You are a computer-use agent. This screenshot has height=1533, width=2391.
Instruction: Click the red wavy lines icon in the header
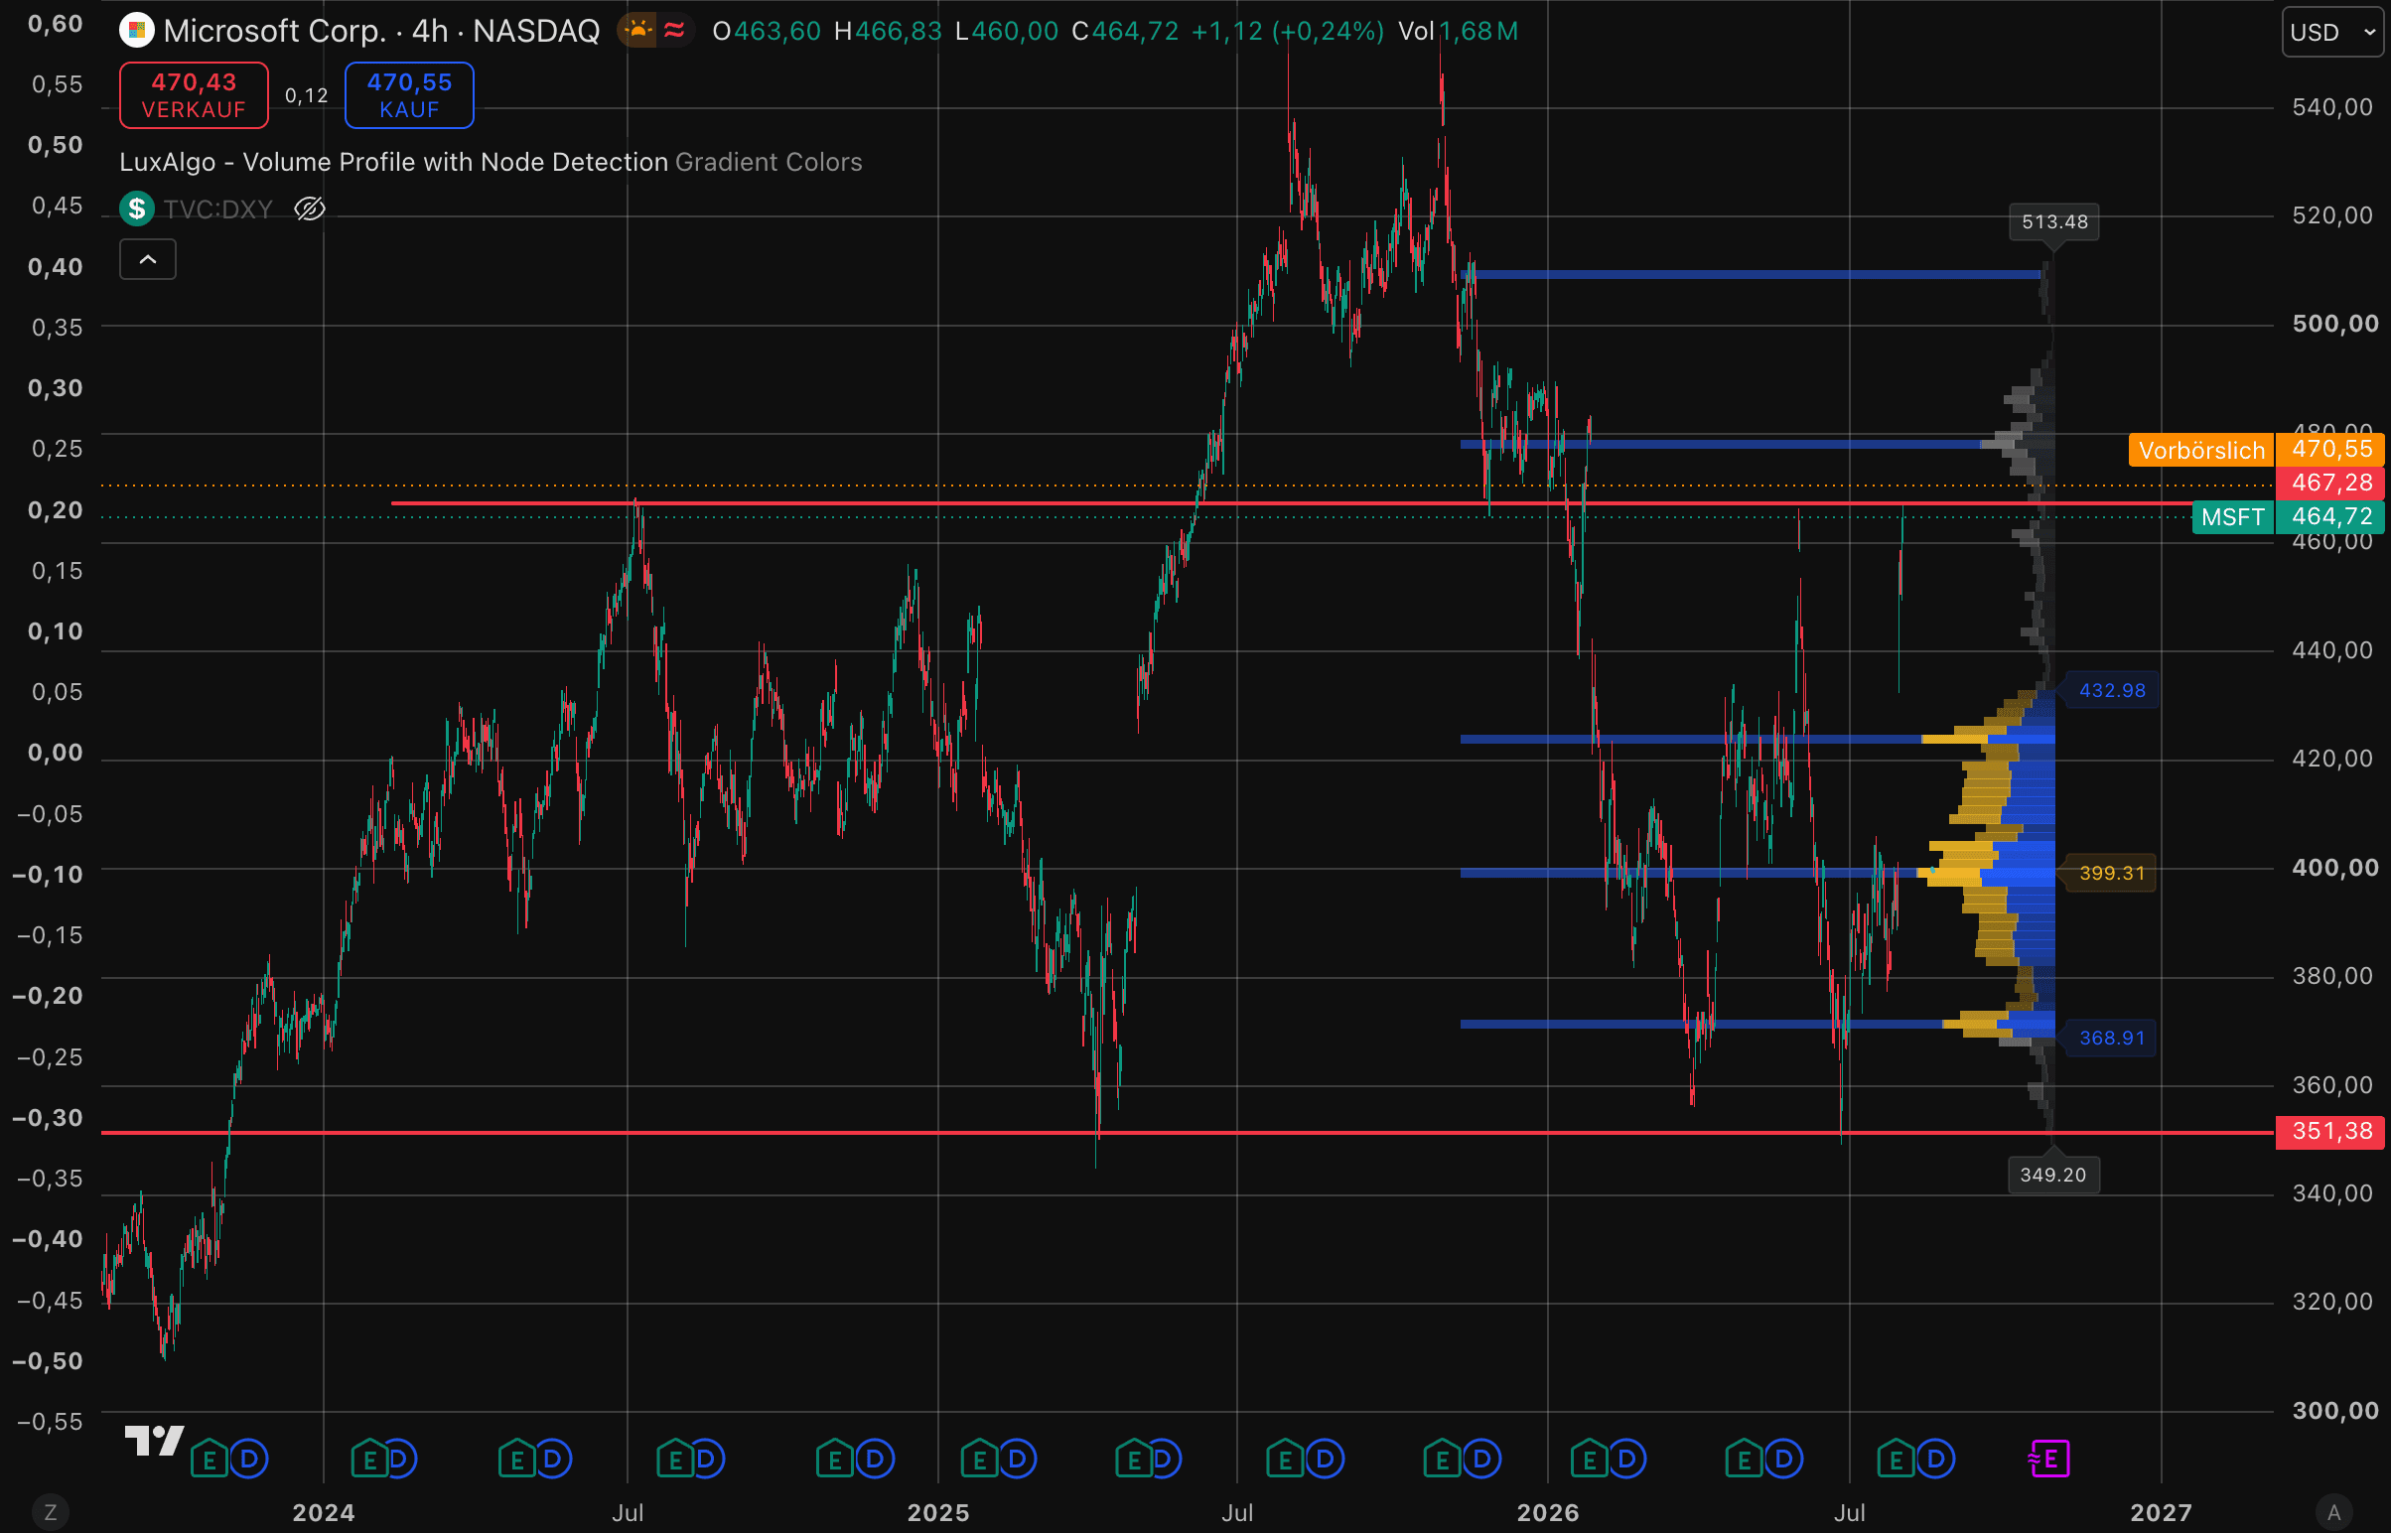pos(675,31)
